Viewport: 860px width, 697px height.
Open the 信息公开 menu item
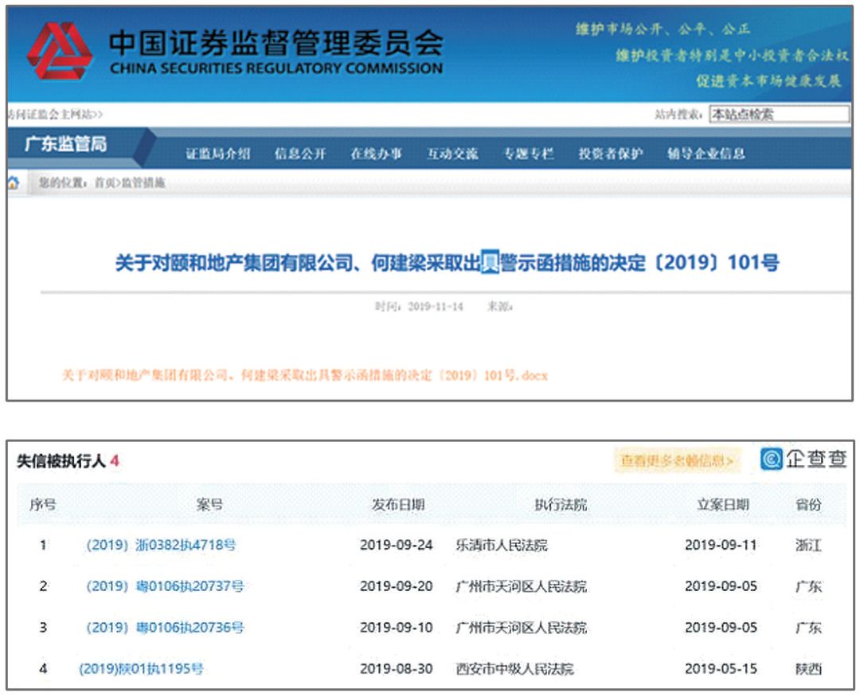click(300, 154)
